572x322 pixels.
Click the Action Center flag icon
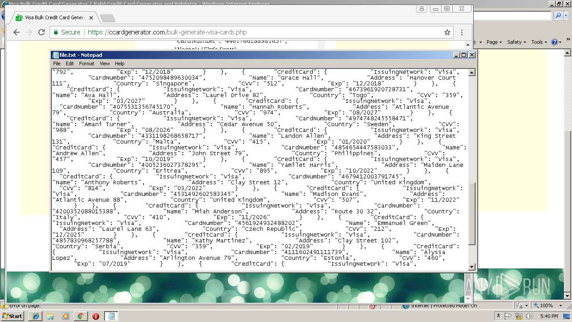tap(509, 316)
